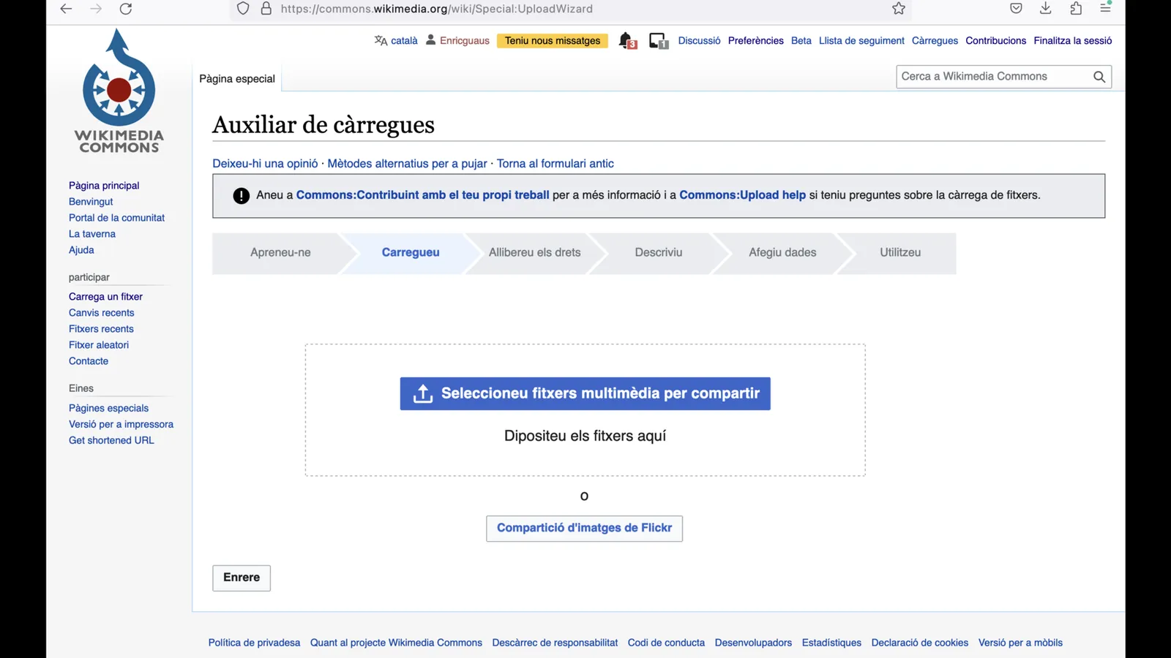Open the browser hamburger menu
This screenshot has height=658, width=1171.
click(1105, 9)
